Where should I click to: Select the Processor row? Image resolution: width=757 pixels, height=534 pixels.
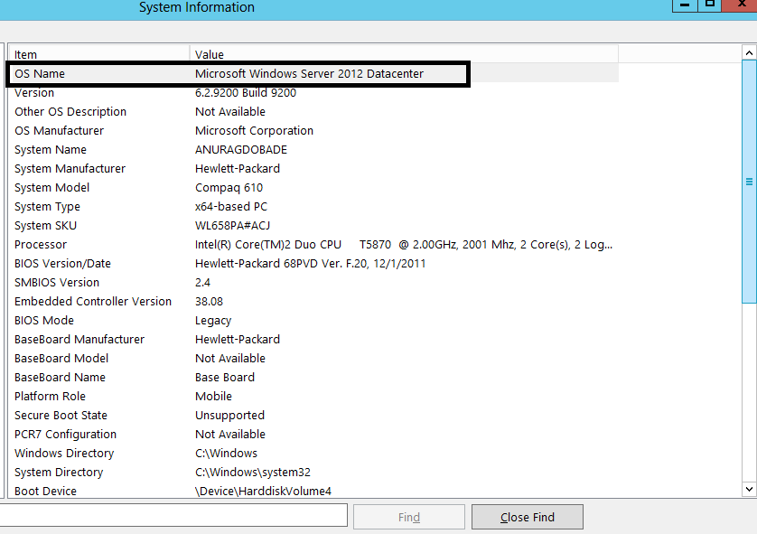click(x=313, y=244)
